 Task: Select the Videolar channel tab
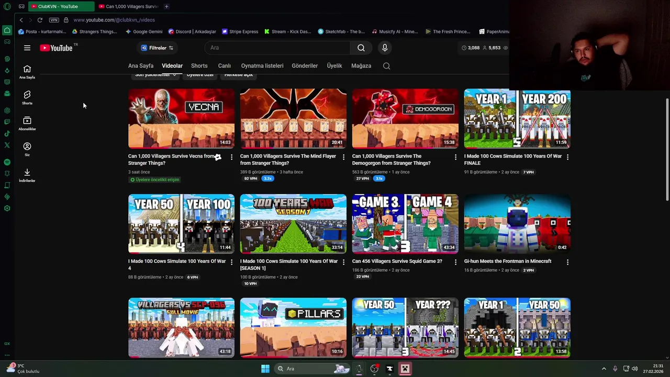coord(172,66)
